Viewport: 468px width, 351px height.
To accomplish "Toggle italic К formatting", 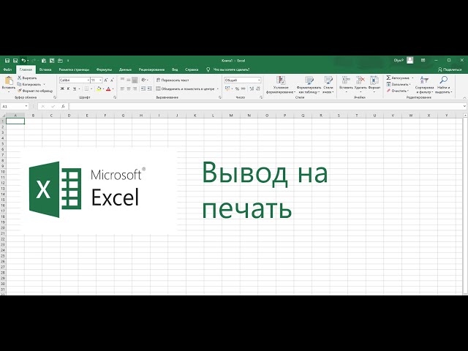I will [68, 88].
